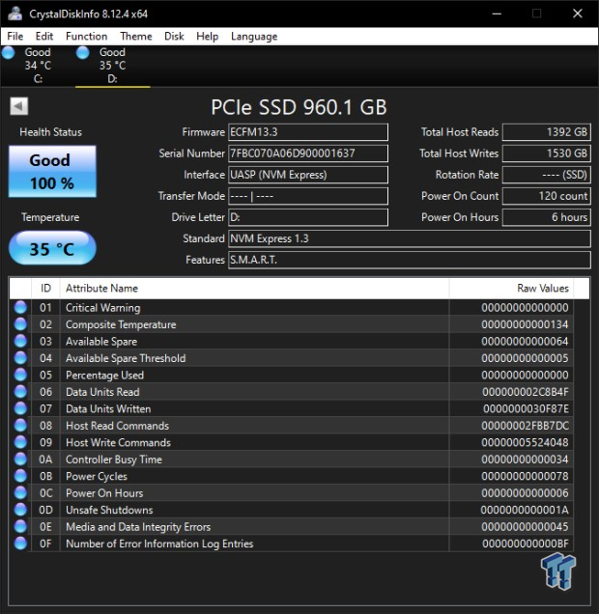Select the D: disk tab
Viewport: 599px width, 614px height.
pos(112,66)
